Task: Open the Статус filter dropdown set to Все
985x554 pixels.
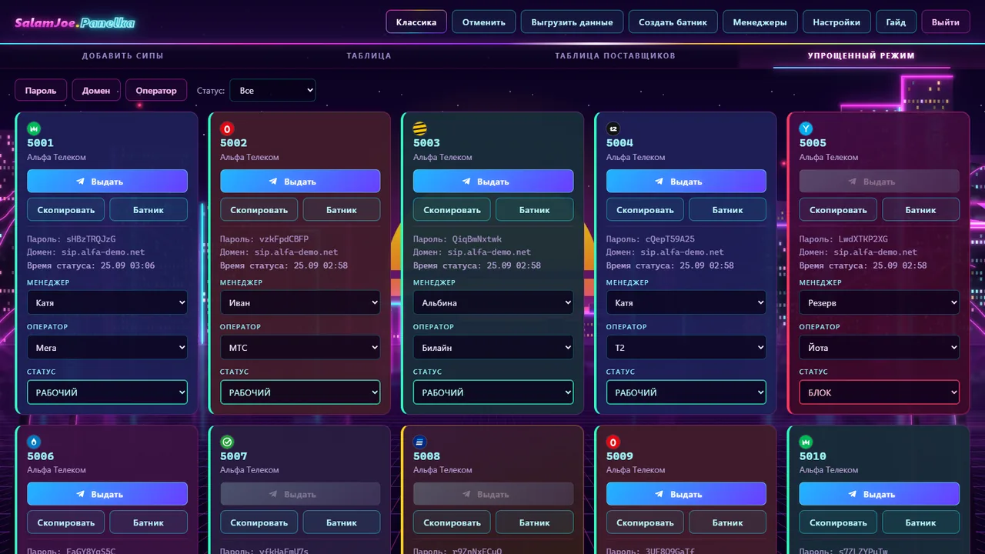Action: [x=272, y=90]
